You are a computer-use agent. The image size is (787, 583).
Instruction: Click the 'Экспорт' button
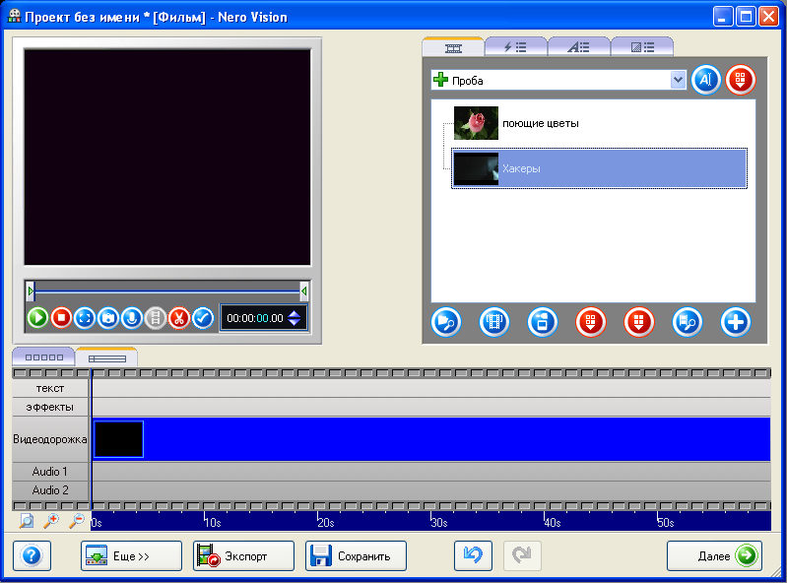(x=243, y=555)
